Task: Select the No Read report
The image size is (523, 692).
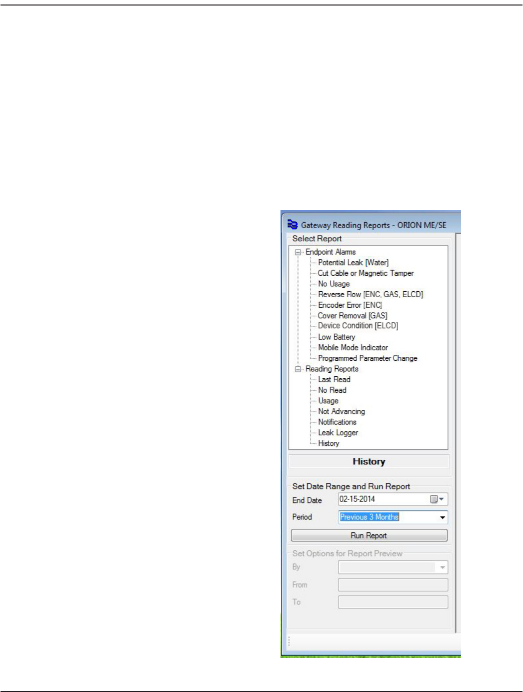Action: 332,390
